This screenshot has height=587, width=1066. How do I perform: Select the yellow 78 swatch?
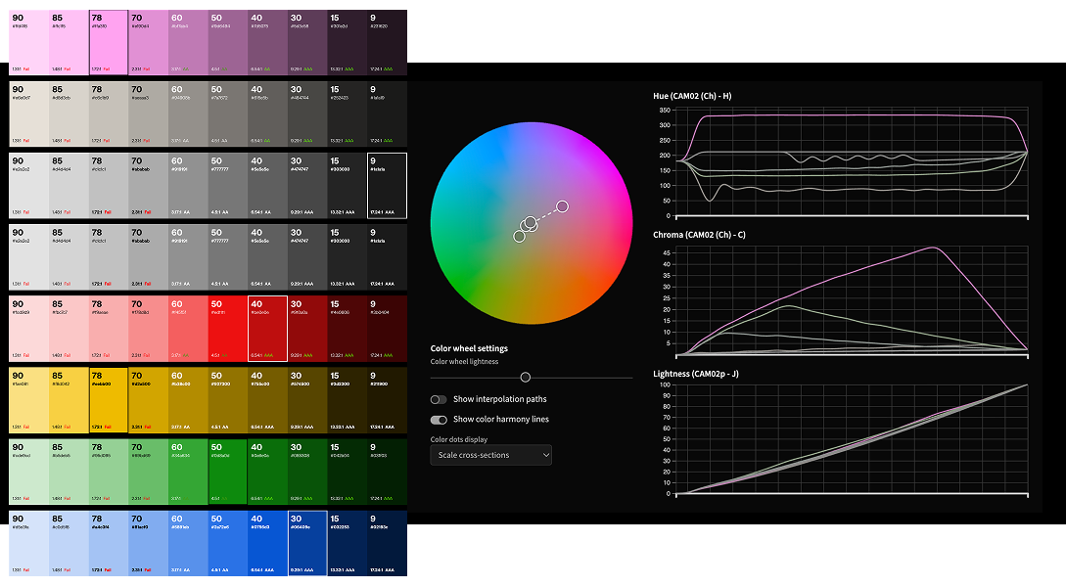(109, 400)
